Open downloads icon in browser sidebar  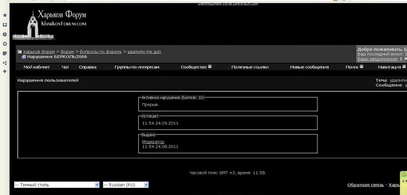(5, 25)
